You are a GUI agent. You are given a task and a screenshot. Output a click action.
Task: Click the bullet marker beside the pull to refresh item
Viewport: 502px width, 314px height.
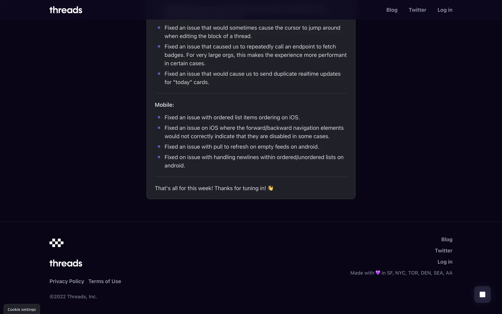[159, 147]
